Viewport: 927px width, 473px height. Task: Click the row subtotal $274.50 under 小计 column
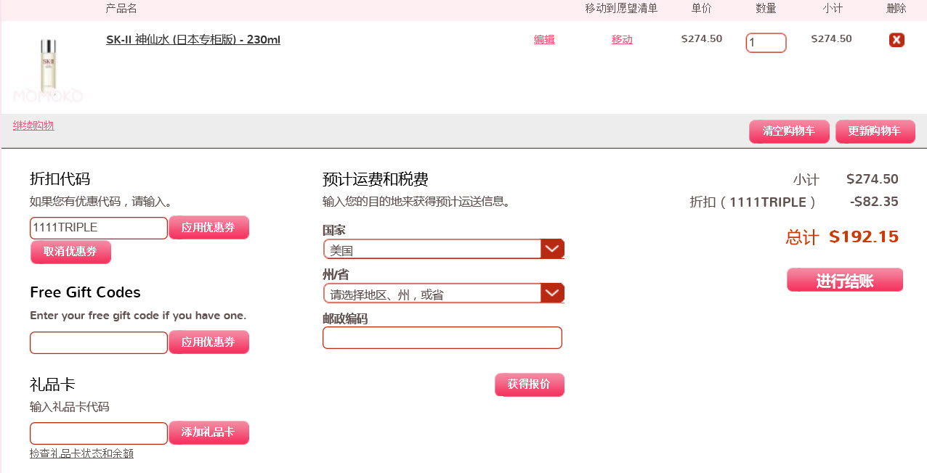point(832,39)
